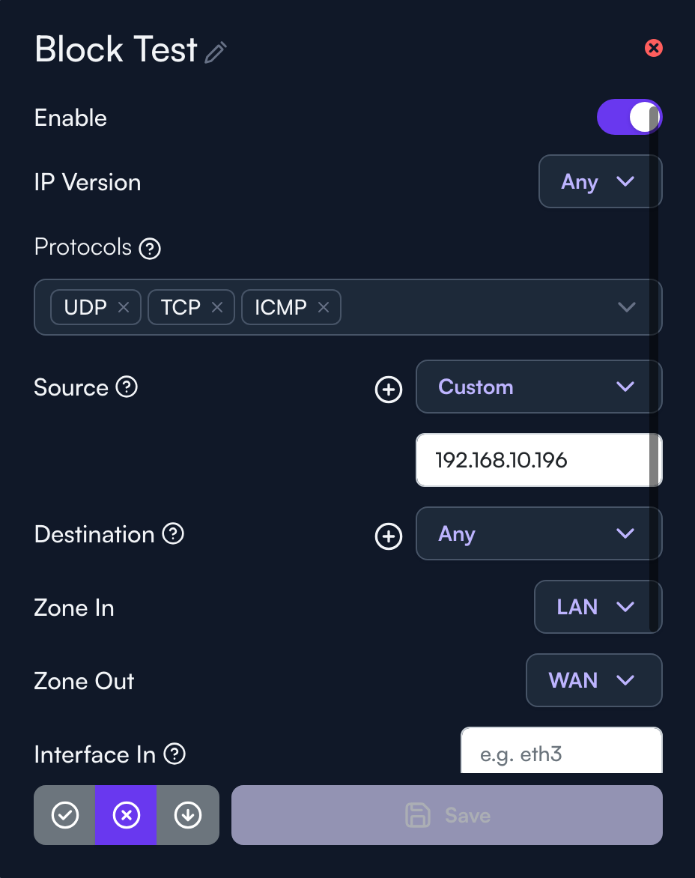Screen dimensions: 695x878
Task: Click the pencil icon to rename Block Test
Action: click(x=216, y=52)
